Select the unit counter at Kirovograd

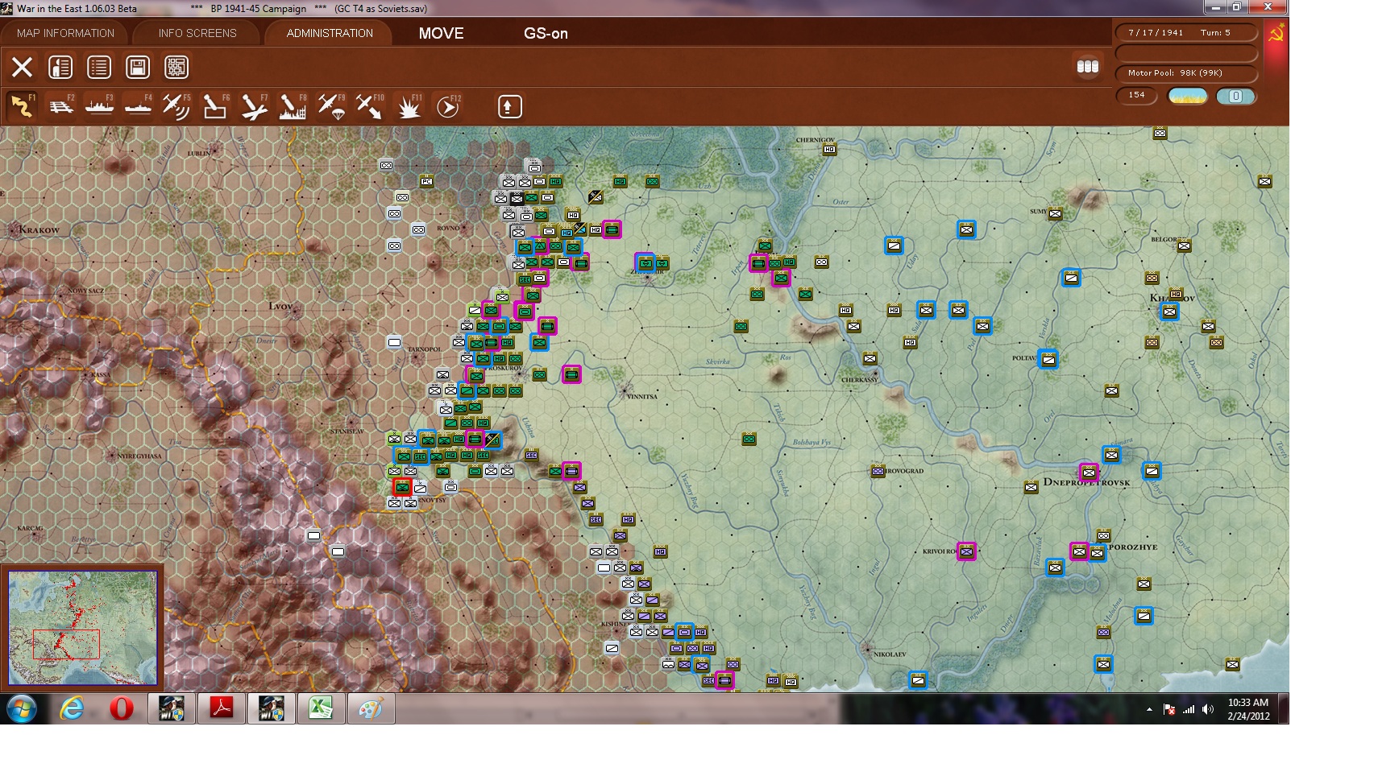[x=878, y=472]
